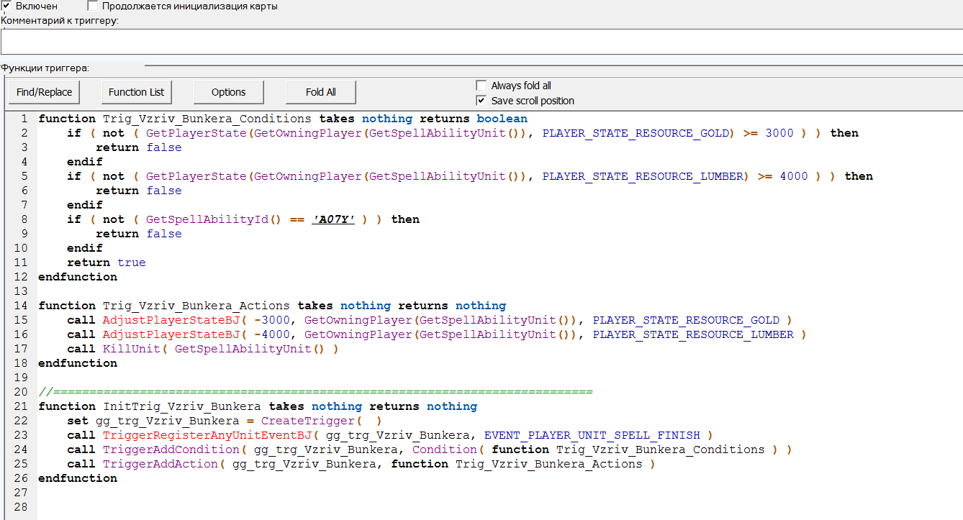Uncheck Save scroll position

[x=481, y=101]
